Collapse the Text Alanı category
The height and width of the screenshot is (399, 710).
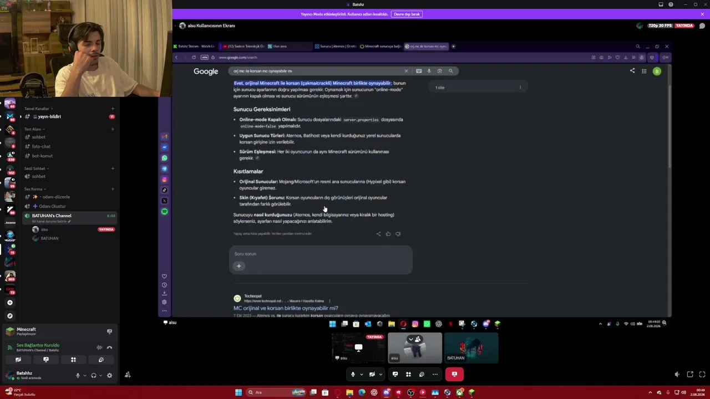click(34, 129)
